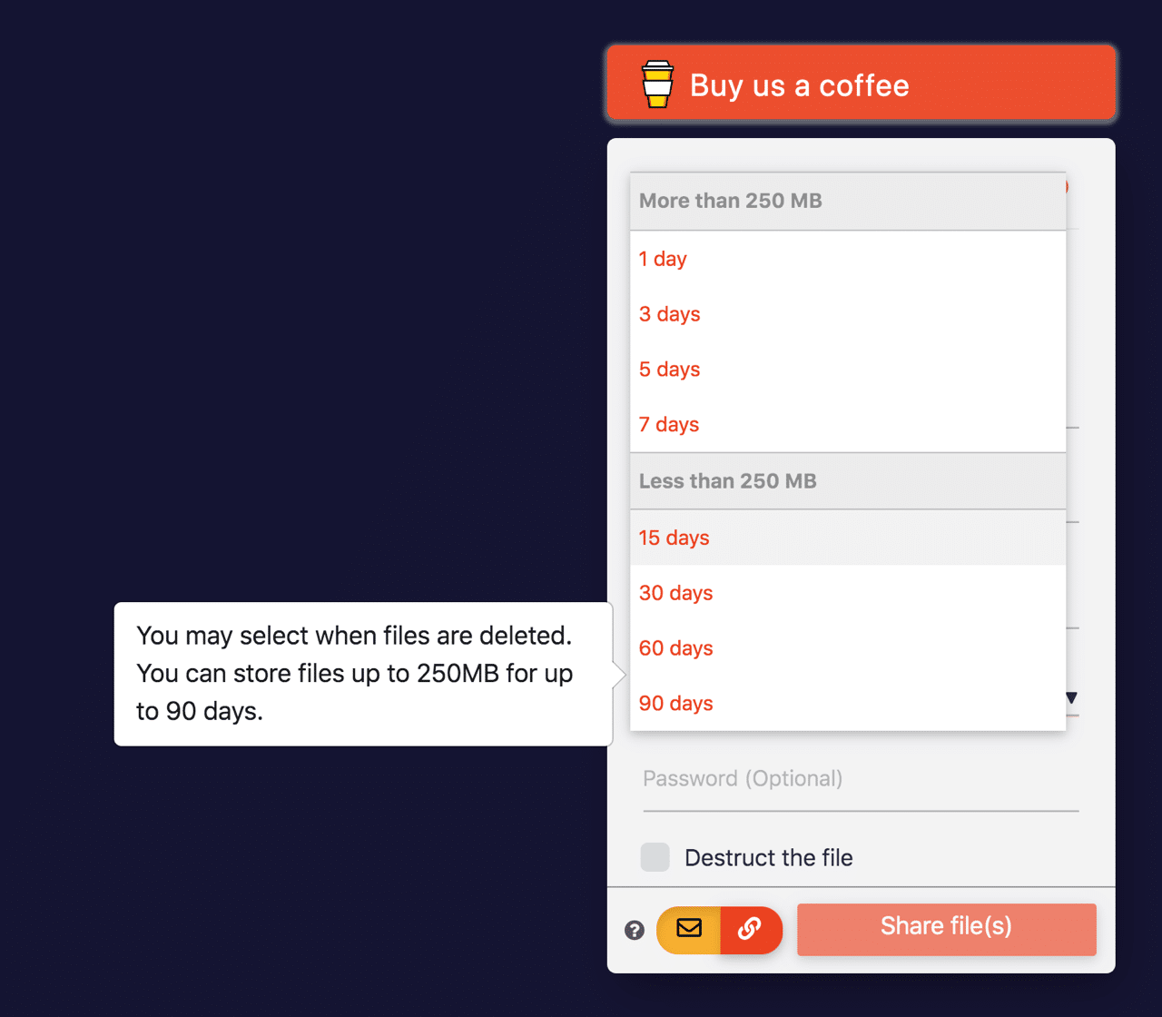Viewport: 1162px width, 1017px height.
Task: Click the expiry dropdown arrow
Action: pos(1071,698)
